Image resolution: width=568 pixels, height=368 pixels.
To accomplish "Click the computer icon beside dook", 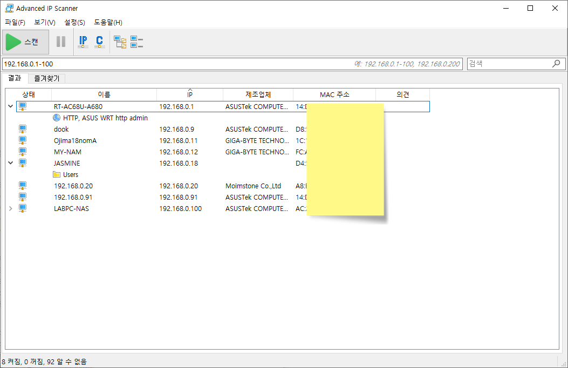I will (x=23, y=129).
